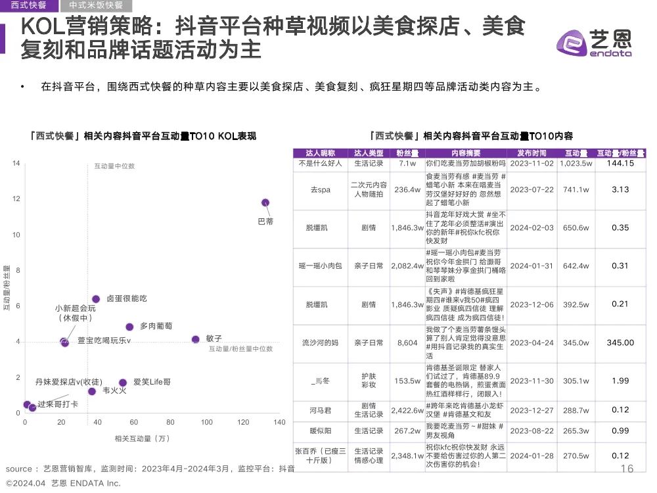Click the TOP10 KOL表现 chart title
657x493 pixels.
pos(143,136)
